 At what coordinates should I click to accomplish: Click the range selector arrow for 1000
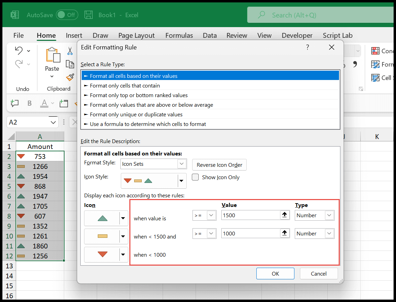(284, 233)
